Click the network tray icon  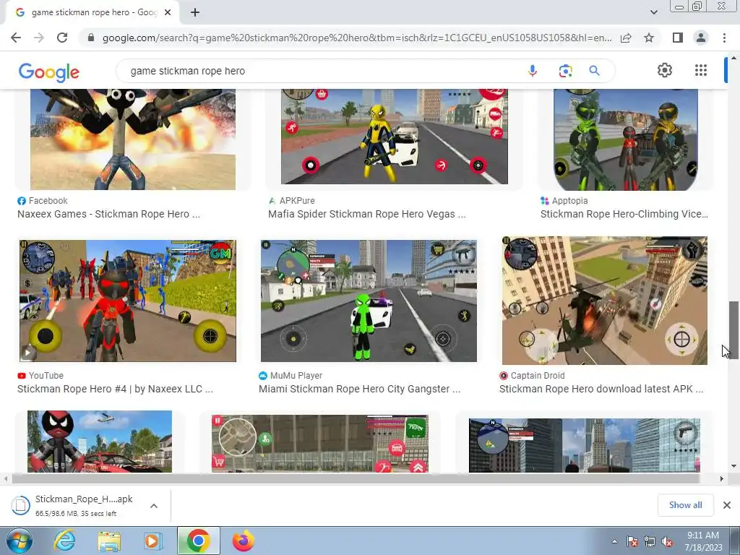[650, 541]
